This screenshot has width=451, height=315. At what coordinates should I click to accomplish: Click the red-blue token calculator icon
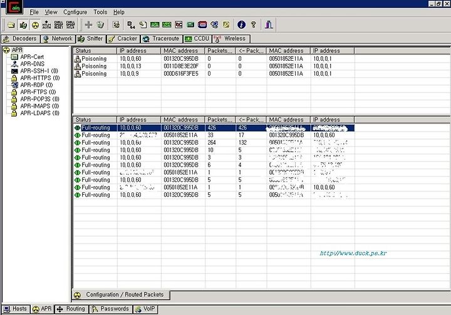[202, 25]
